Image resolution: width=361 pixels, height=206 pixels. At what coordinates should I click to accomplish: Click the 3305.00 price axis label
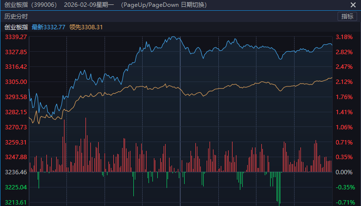pos(15,82)
